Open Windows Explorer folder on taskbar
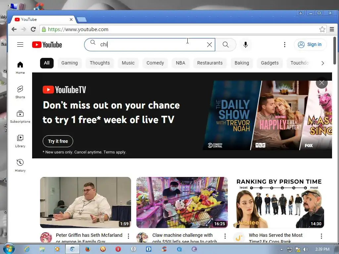 [x=42, y=249]
